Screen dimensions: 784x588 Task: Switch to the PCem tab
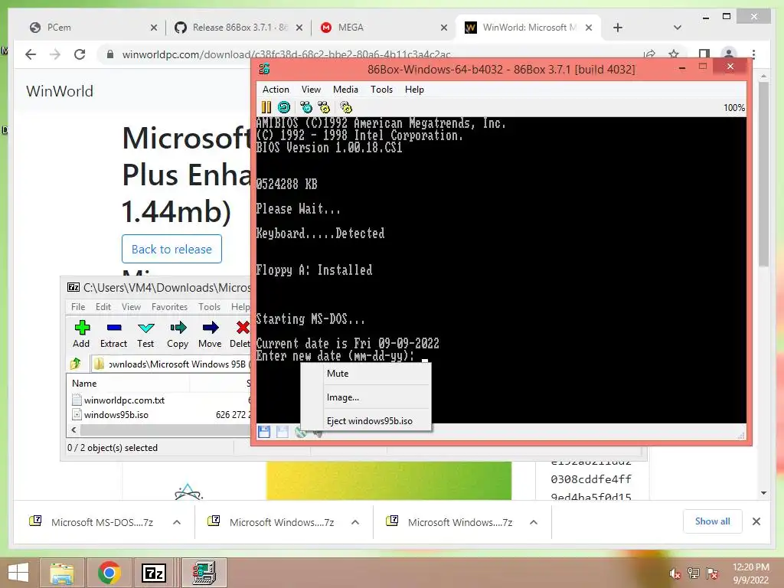(93, 28)
